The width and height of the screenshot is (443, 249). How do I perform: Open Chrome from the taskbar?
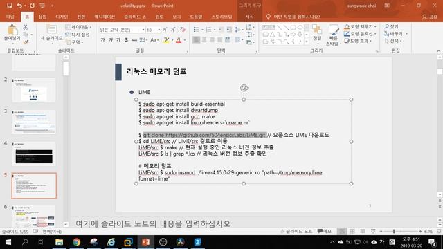[x=77, y=242]
